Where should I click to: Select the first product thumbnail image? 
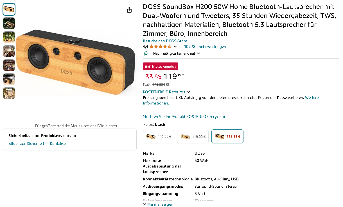tap(9, 9)
